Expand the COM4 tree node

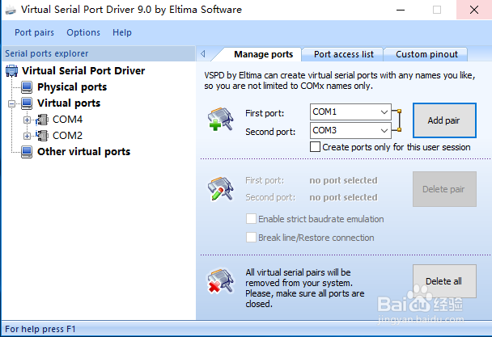tap(27, 120)
